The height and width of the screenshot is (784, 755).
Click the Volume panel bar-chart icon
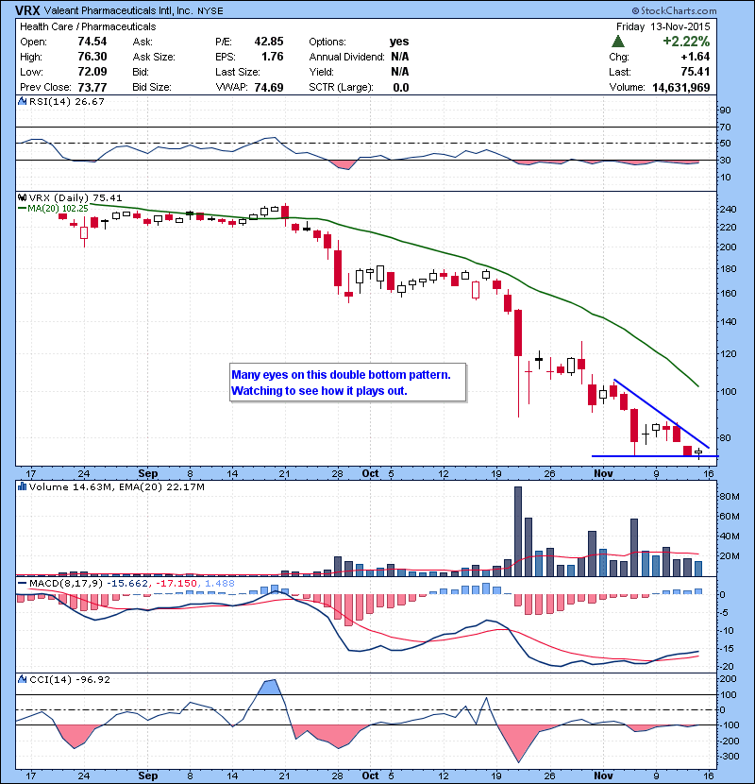click(x=23, y=486)
